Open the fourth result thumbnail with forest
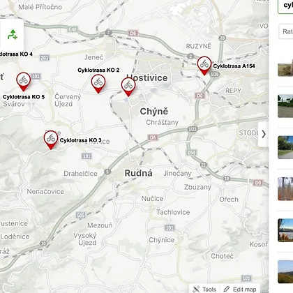 285,189
